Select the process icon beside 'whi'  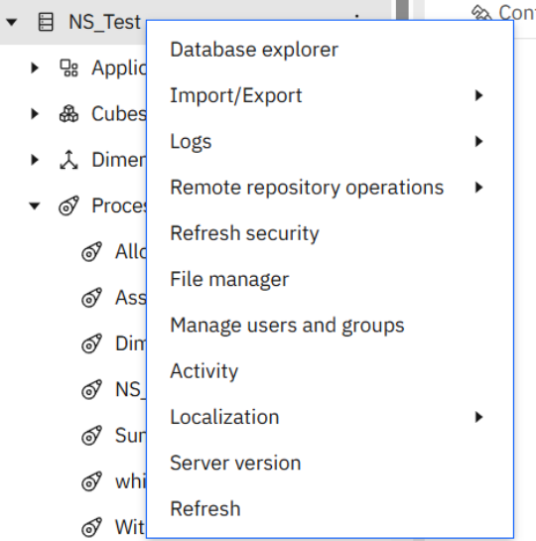click(x=91, y=481)
